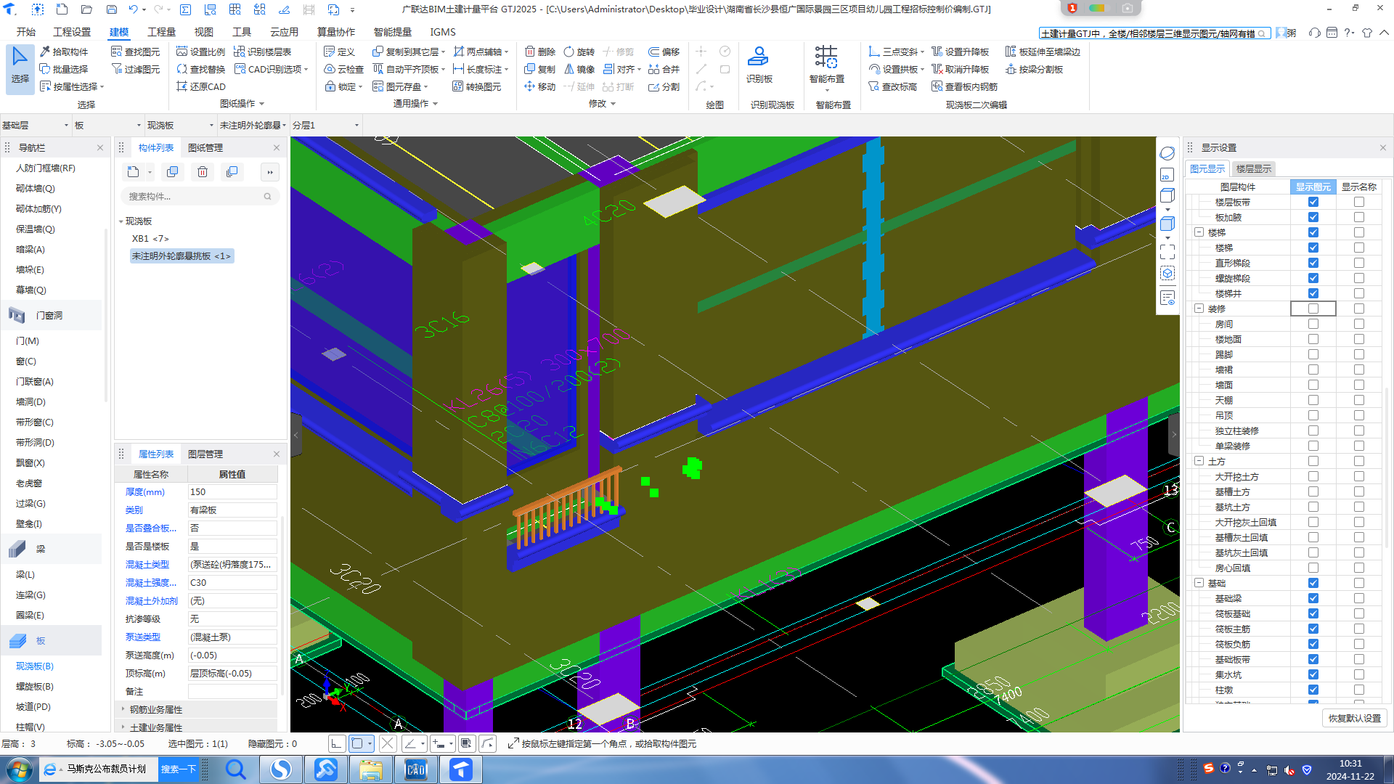Click the 批量选择 batch select tool
1394x784 pixels.
click(x=64, y=69)
